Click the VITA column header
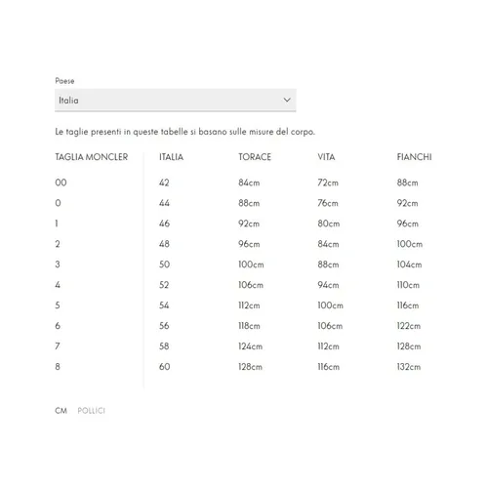This screenshot has height=488, width=488. click(x=326, y=157)
